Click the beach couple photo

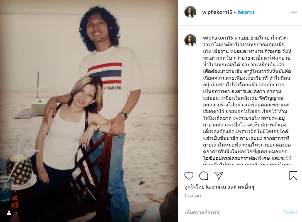click(89, 111)
